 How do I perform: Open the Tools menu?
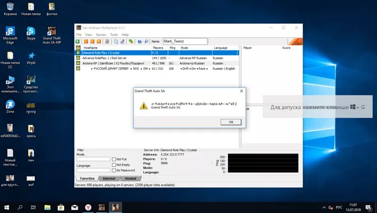point(114,34)
